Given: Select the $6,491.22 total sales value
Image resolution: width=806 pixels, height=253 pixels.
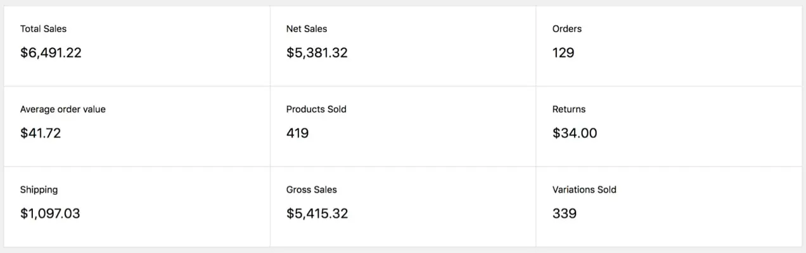Looking at the screenshot, I should pyautogui.click(x=51, y=53).
